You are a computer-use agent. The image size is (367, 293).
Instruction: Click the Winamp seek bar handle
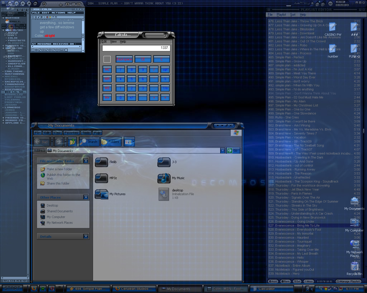[289, 5]
